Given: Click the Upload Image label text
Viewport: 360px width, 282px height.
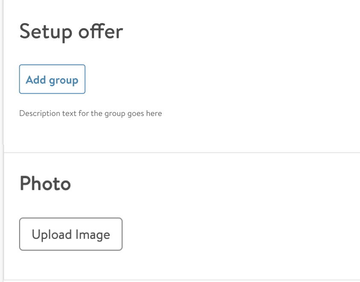Looking at the screenshot, I should [x=71, y=234].
